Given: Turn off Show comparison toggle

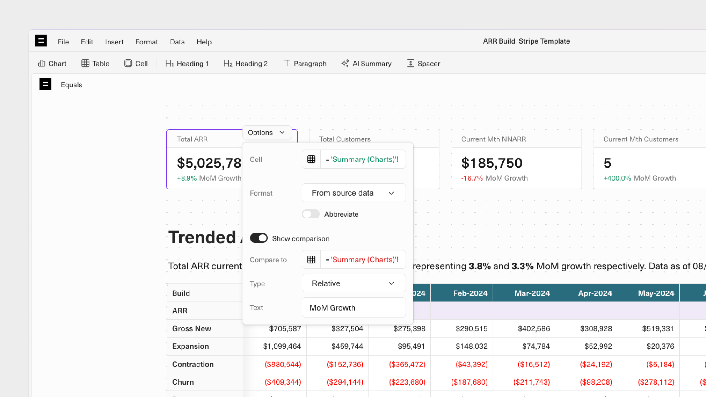Looking at the screenshot, I should click(x=259, y=238).
